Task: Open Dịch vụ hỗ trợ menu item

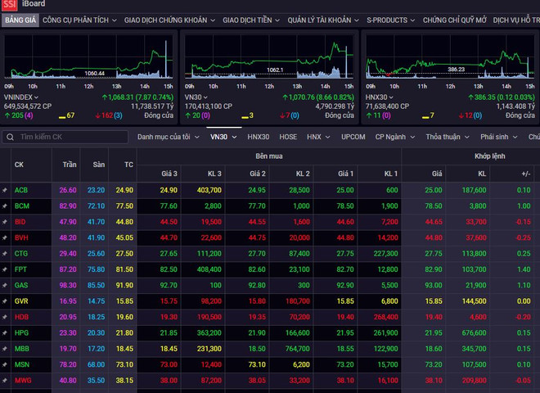Action: coord(516,20)
